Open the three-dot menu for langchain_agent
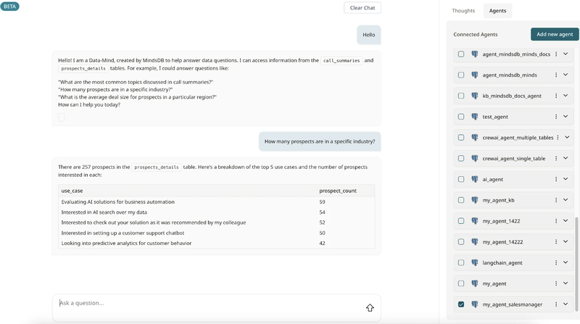 (557, 263)
